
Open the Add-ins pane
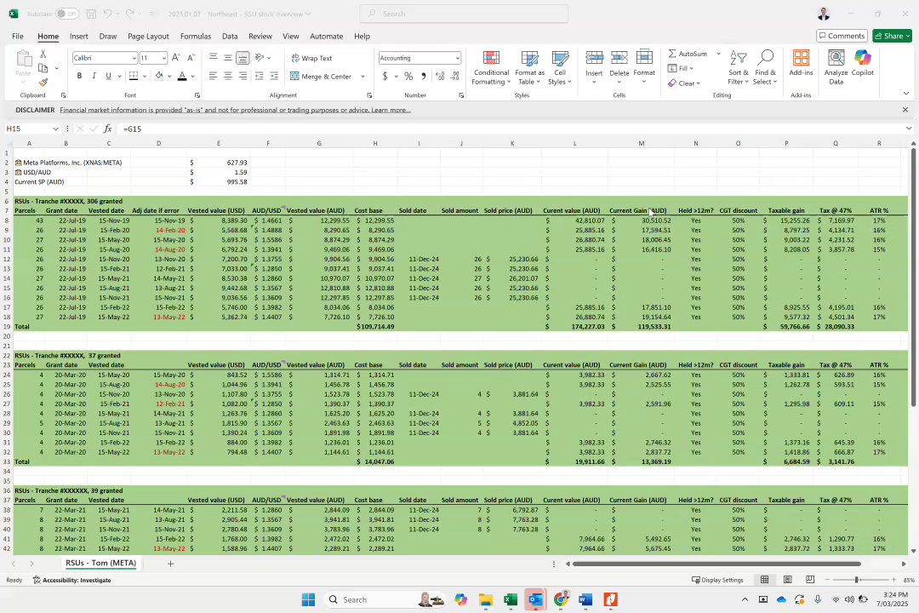point(801,63)
